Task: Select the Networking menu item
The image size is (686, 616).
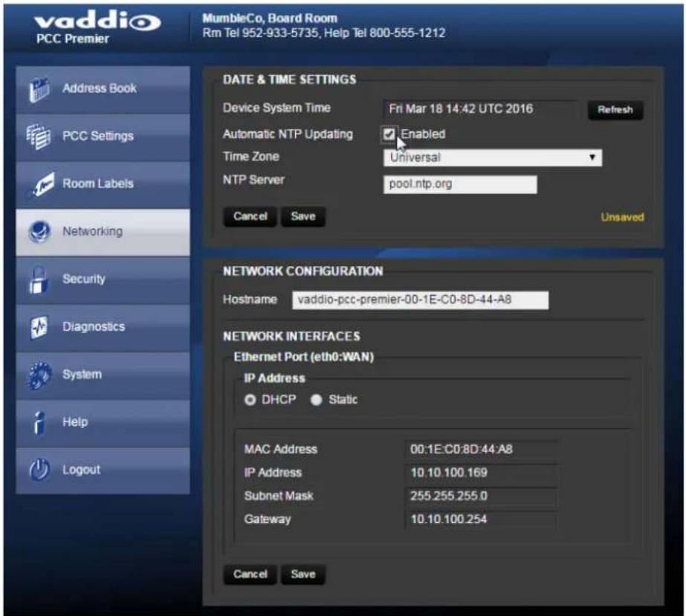Action: click(x=103, y=232)
